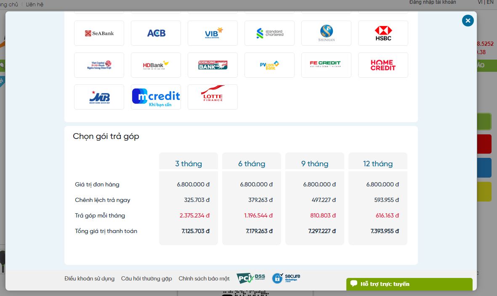This screenshot has height=296, width=497.
Task: Click total payment 7.393.955 đ
Action: [x=385, y=231]
